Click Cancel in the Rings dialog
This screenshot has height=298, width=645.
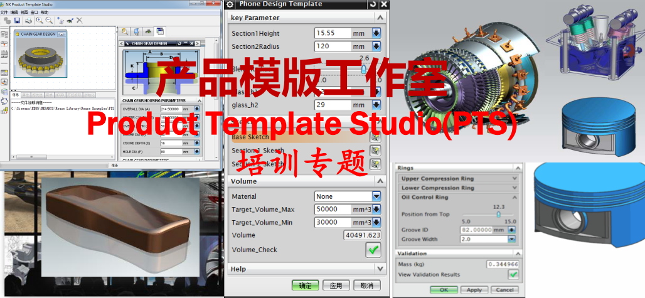click(504, 290)
